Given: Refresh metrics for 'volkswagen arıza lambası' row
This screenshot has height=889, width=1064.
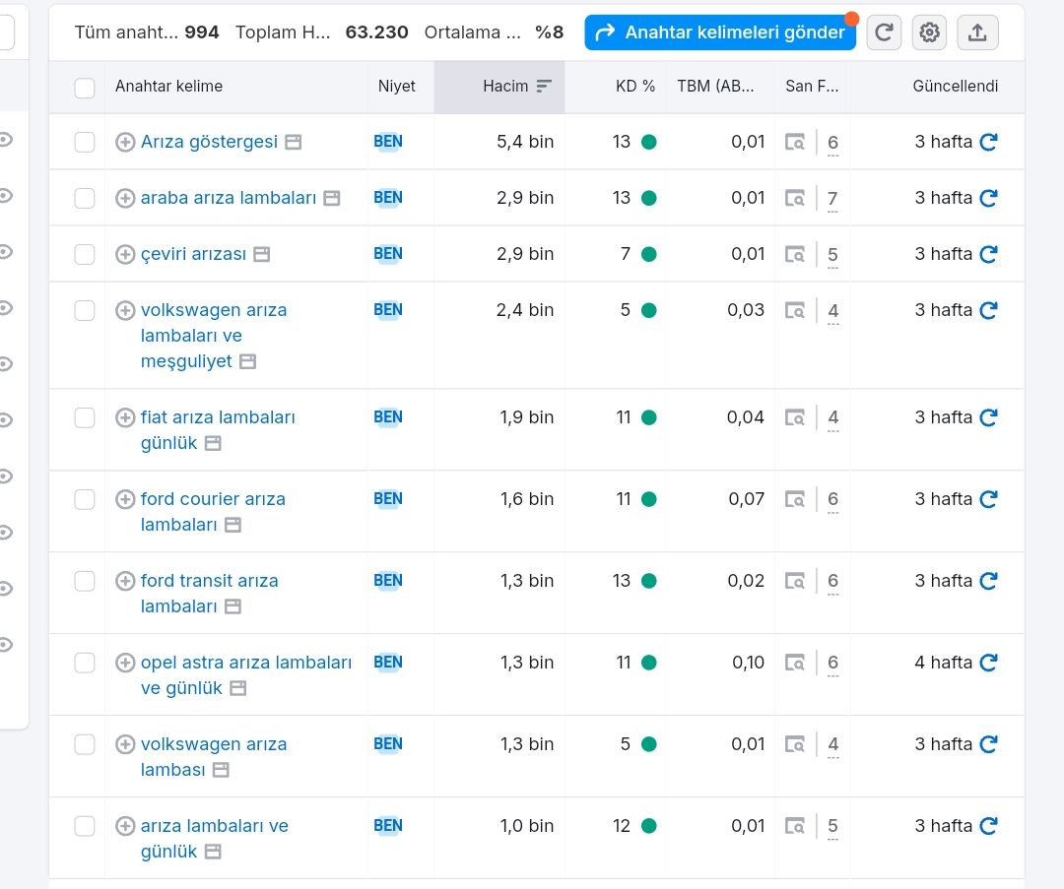Looking at the screenshot, I should point(989,744).
